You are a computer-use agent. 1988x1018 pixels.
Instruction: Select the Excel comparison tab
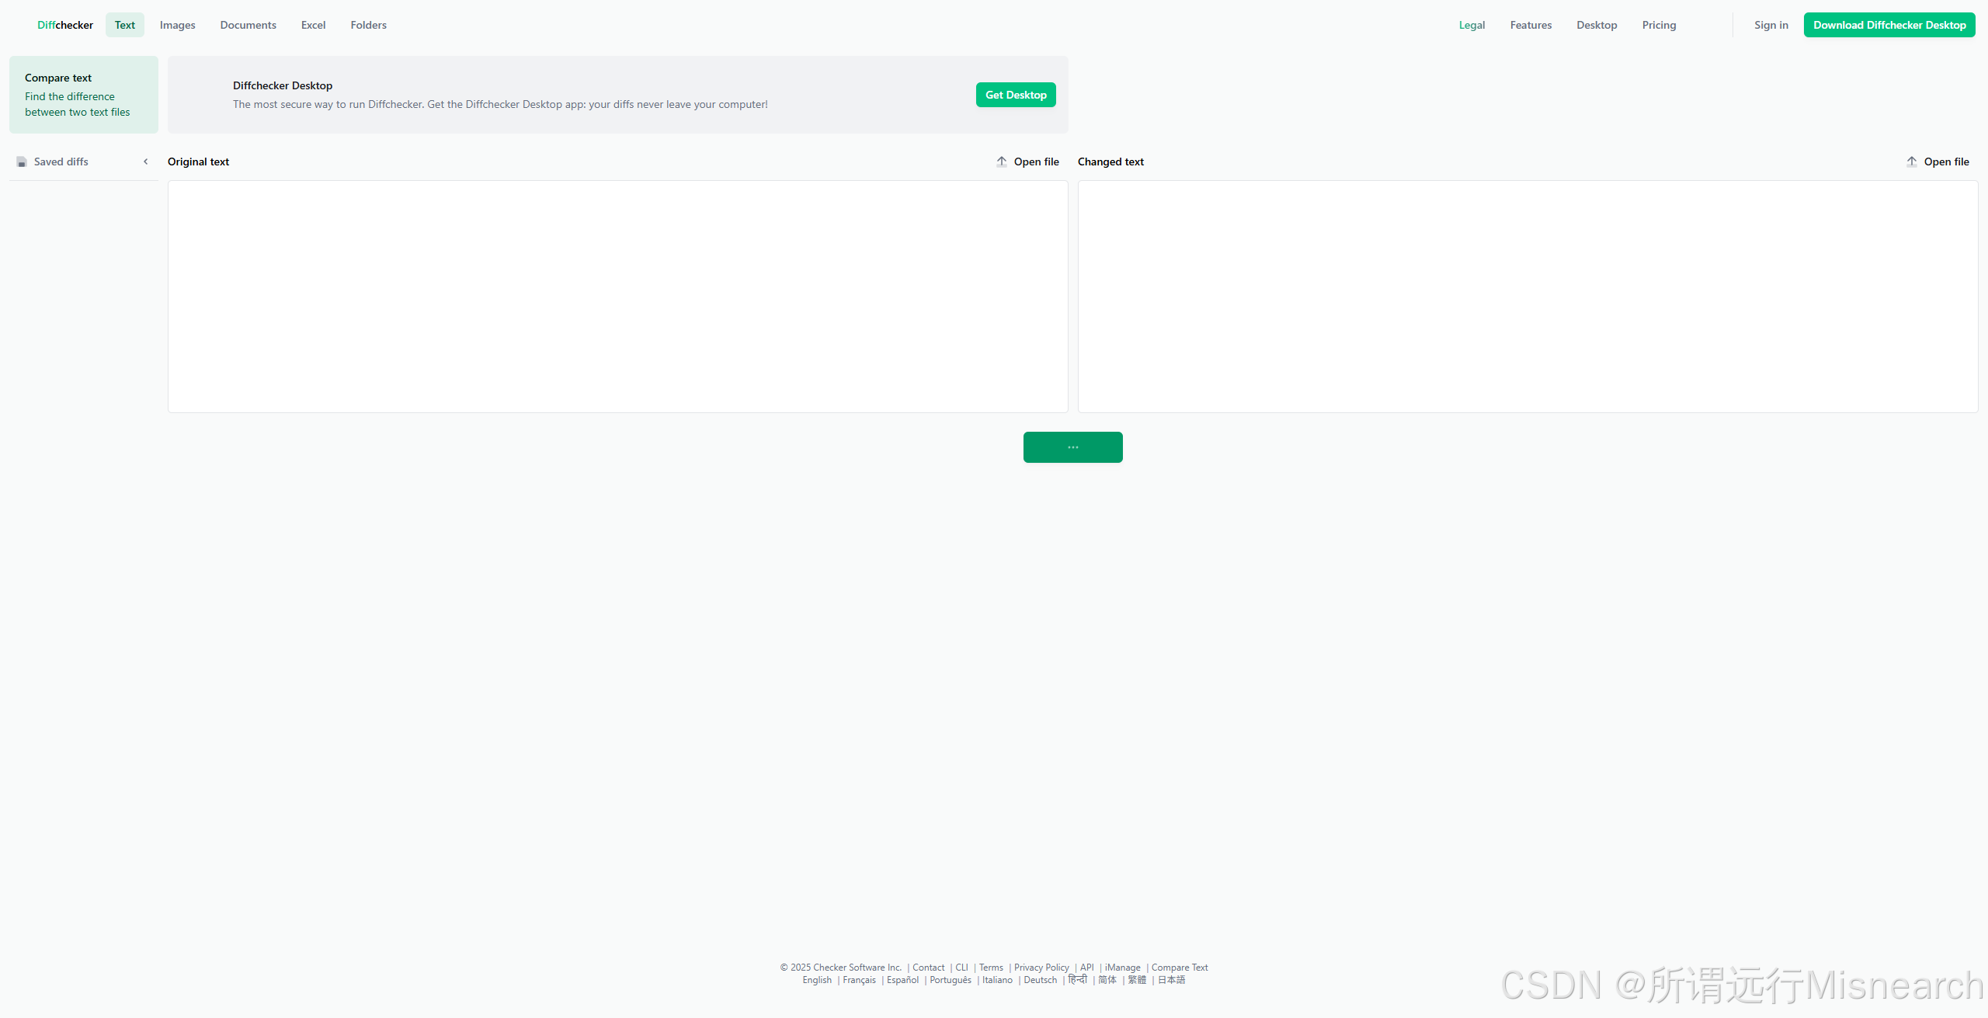click(313, 25)
